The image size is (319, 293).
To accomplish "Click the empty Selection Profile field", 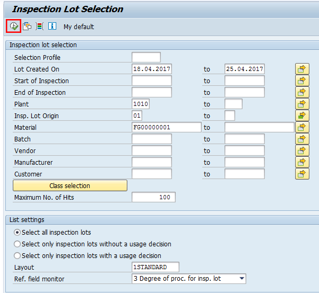I will (x=146, y=57).
